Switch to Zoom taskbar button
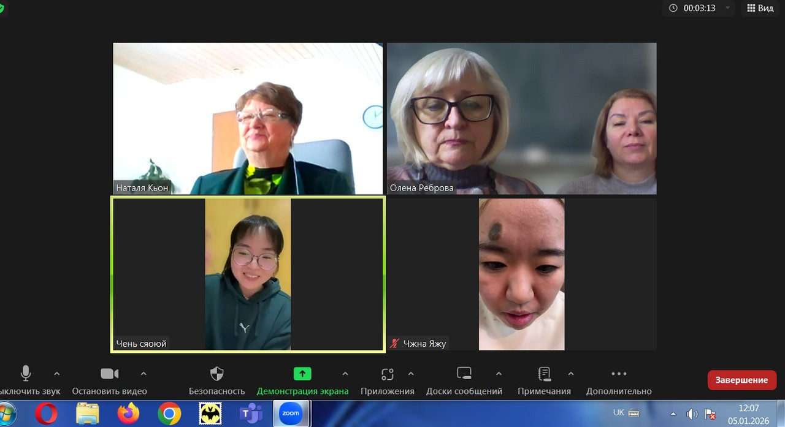Screen dimensions: 785x427 click(x=291, y=414)
